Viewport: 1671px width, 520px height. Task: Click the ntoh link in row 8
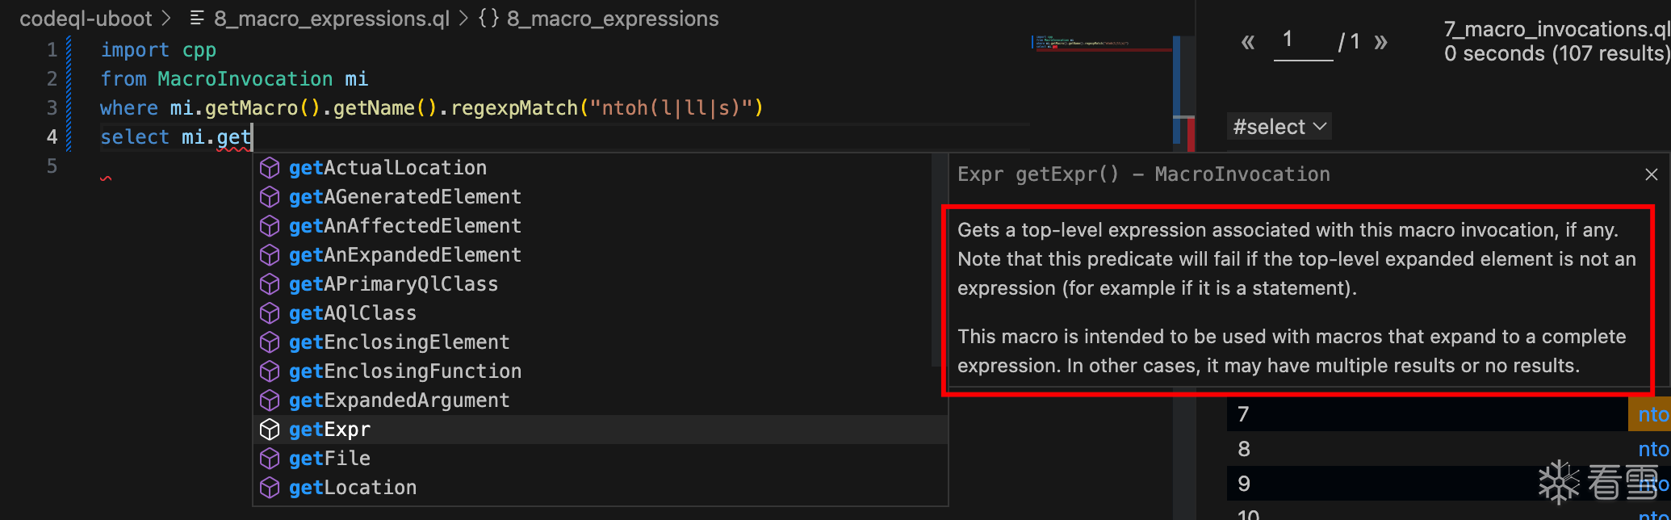click(1652, 449)
